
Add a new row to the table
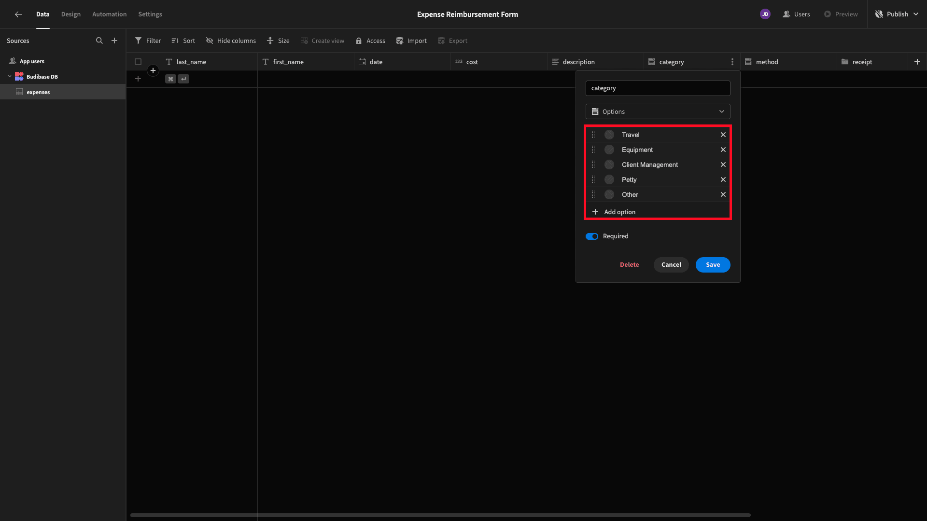coord(138,79)
